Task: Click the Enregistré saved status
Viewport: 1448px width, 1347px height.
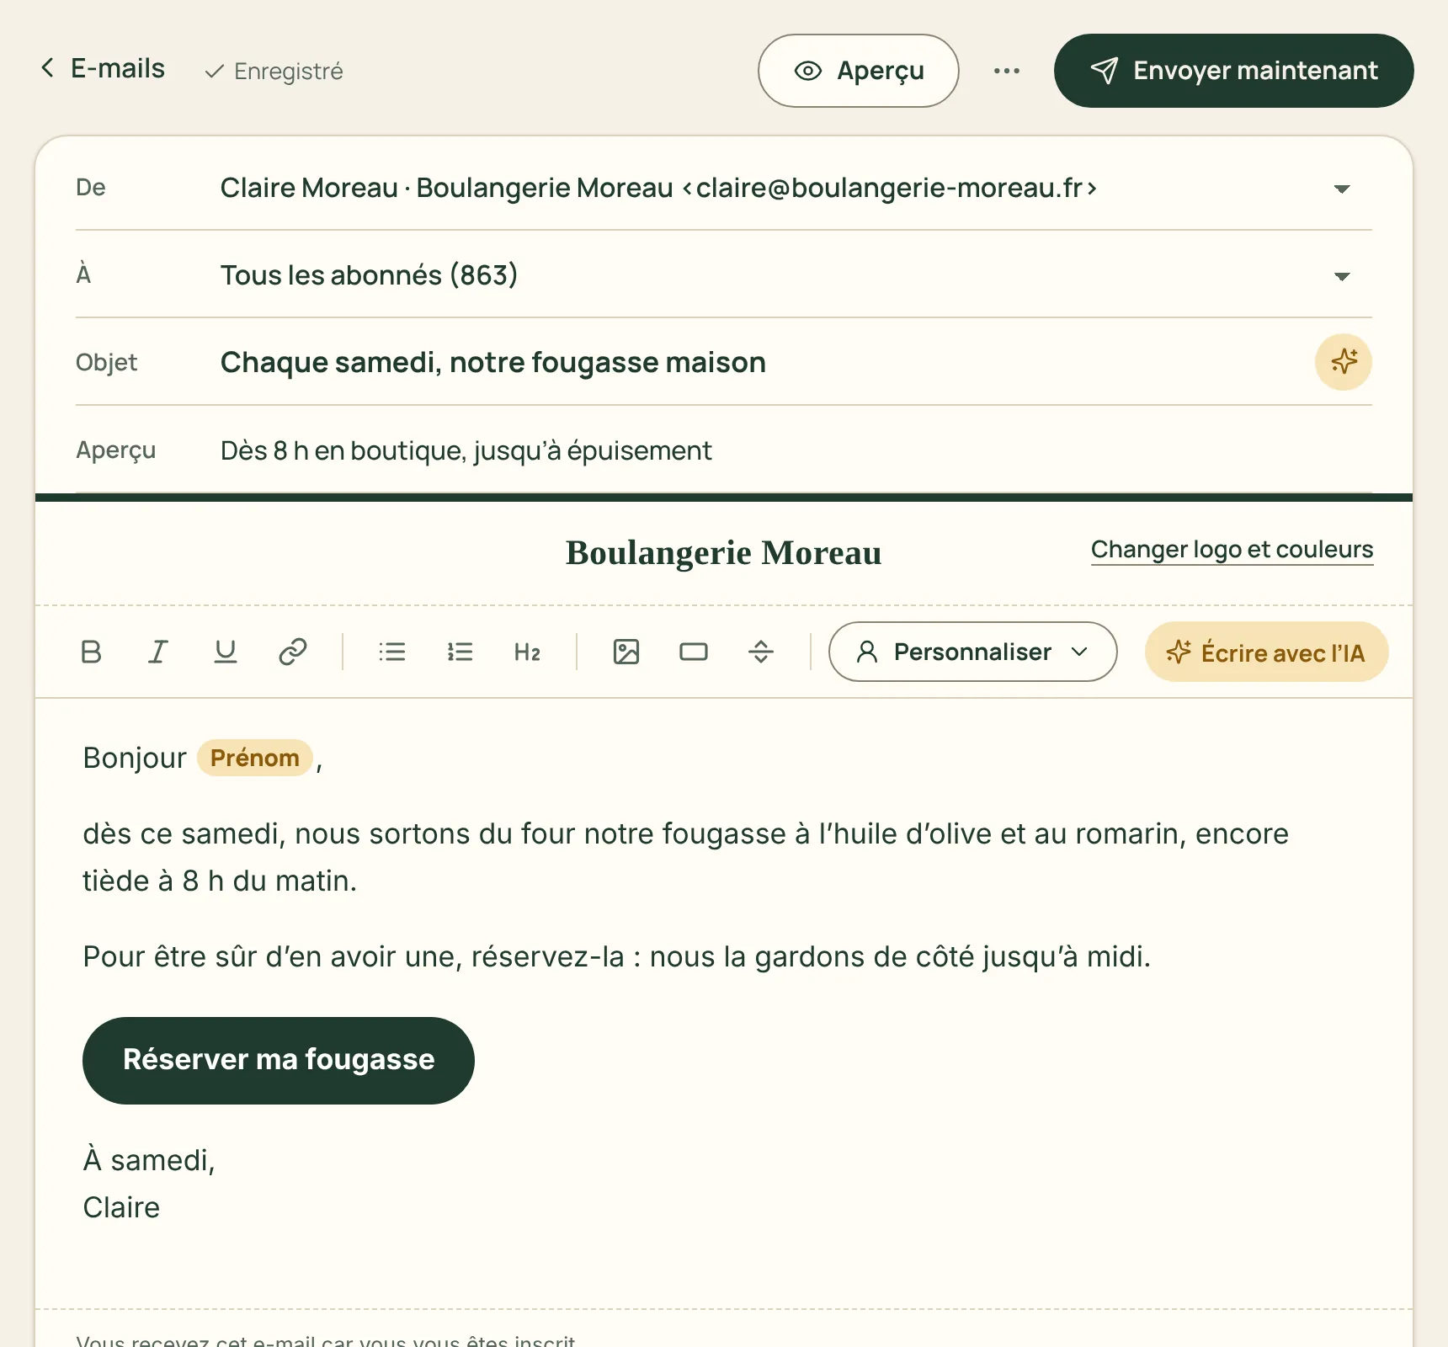Action: pyautogui.click(x=274, y=71)
